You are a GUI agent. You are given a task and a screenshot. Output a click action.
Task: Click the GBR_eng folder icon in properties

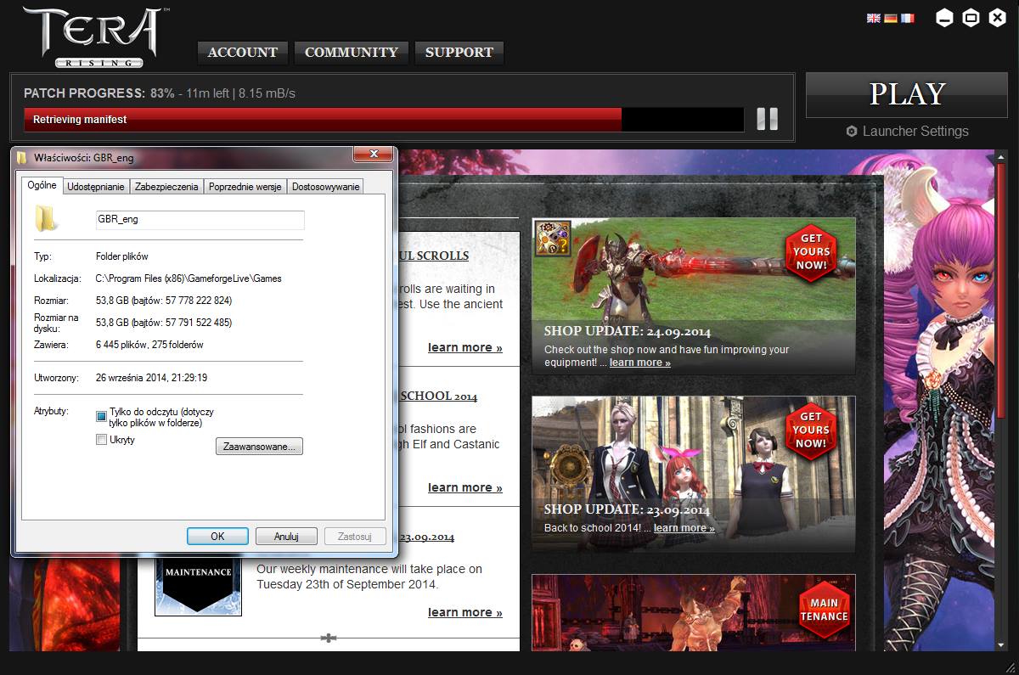pos(47,219)
